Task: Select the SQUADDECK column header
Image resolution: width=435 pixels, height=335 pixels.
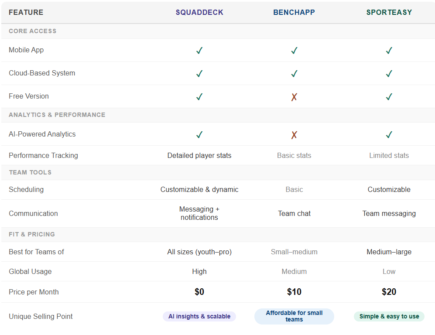Action: (199, 12)
